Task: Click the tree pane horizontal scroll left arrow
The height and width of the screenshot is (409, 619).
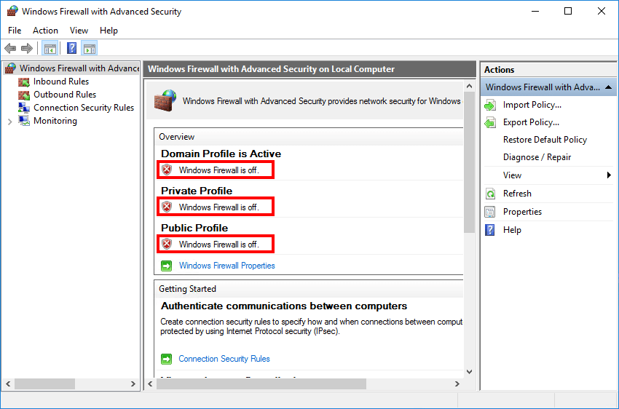Action: coord(8,384)
